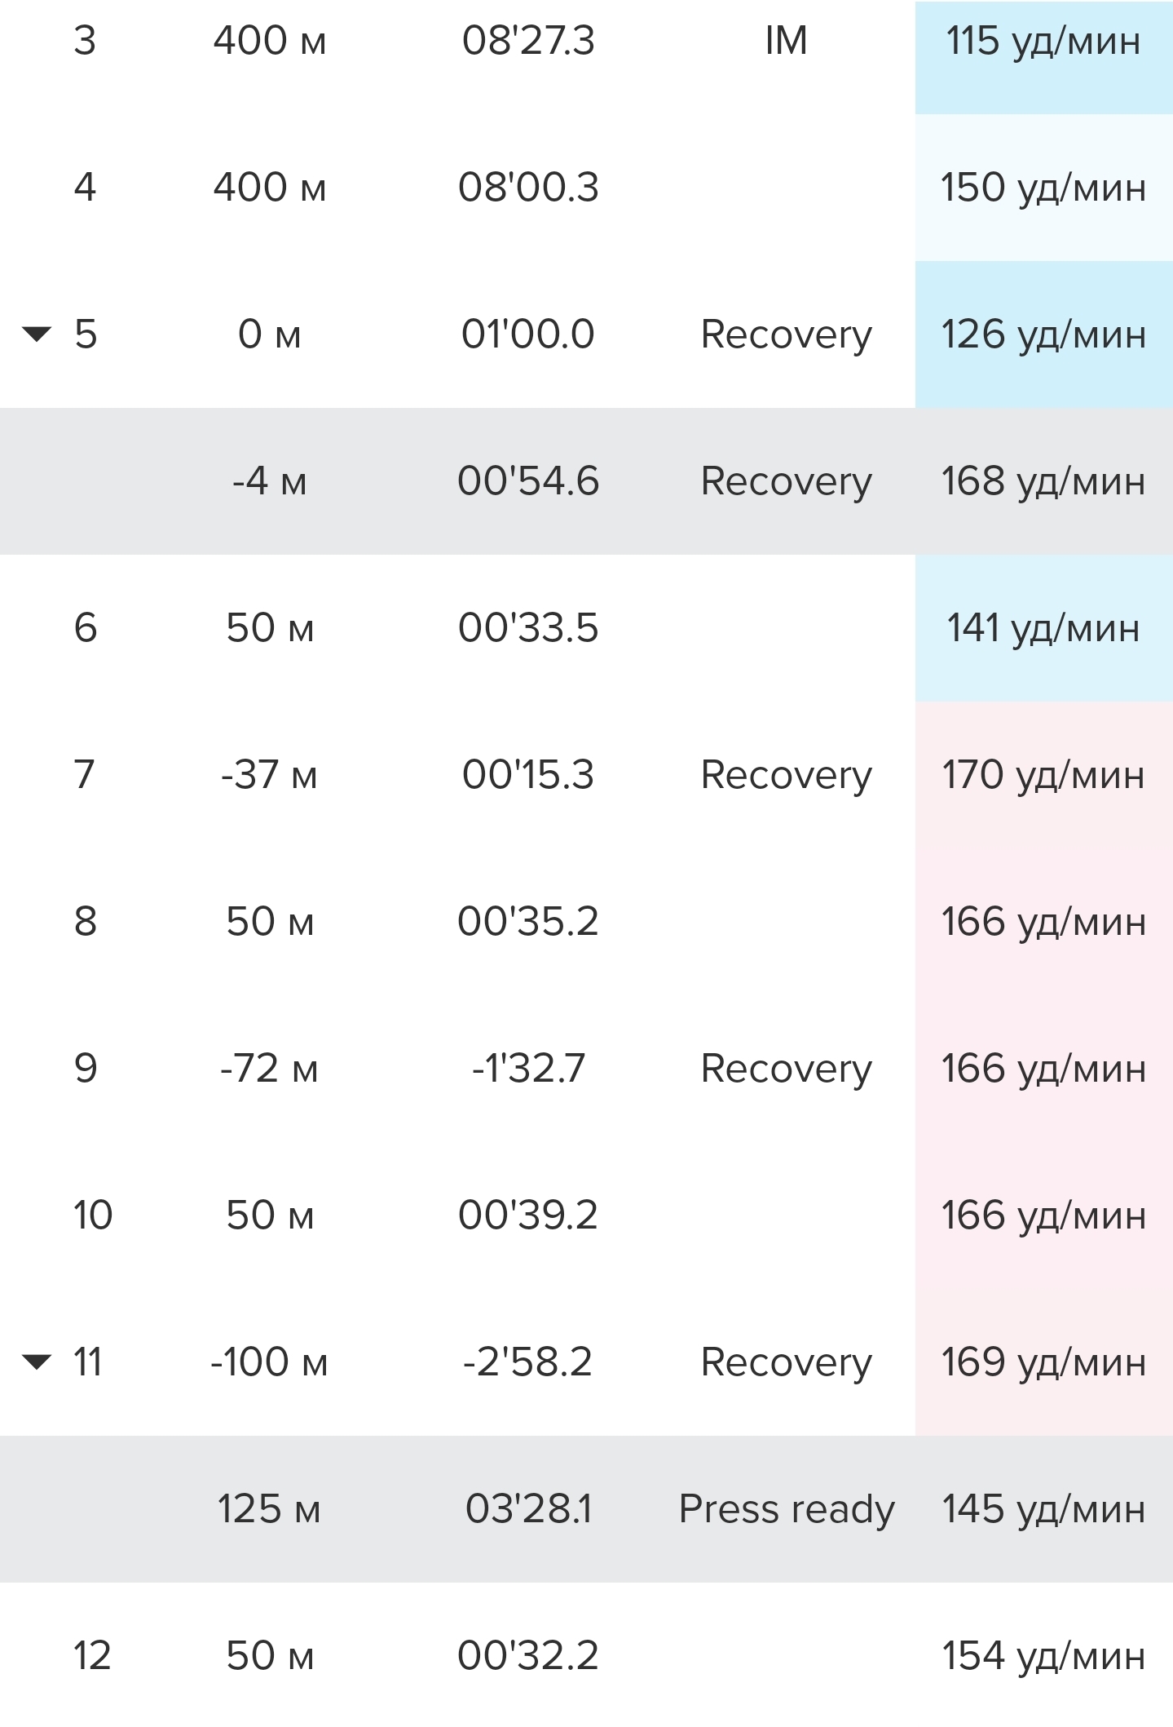Click the Recovery label in lap 5
The image size is (1173, 1727).
point(786,334)
